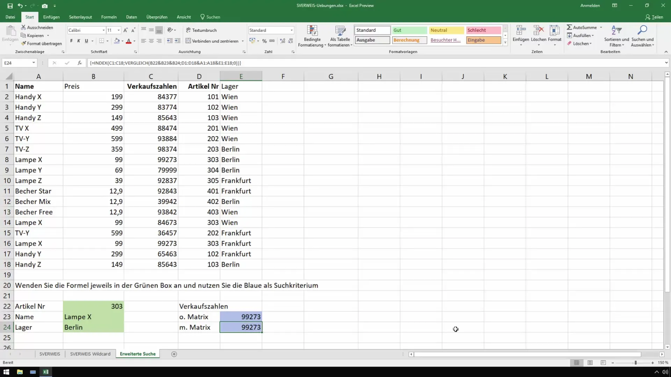The height and width of the screenshot is (377, 671).
Task: Apply fill color with paint bucket
Action: pyautogui.click(x=117, y=41)
